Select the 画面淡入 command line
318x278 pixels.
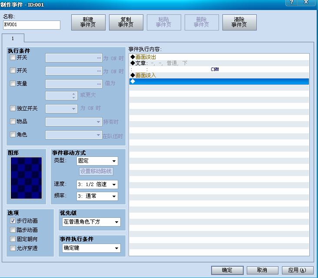(x=219, y=75)
